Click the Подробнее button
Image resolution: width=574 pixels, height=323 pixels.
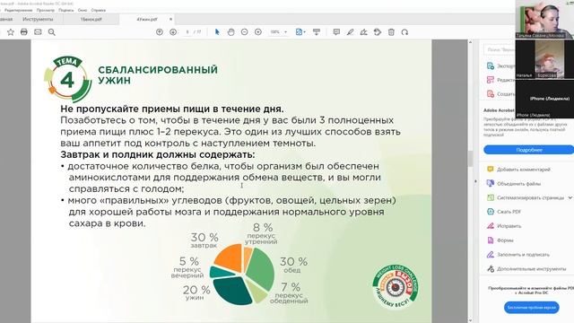coord(528,150)
